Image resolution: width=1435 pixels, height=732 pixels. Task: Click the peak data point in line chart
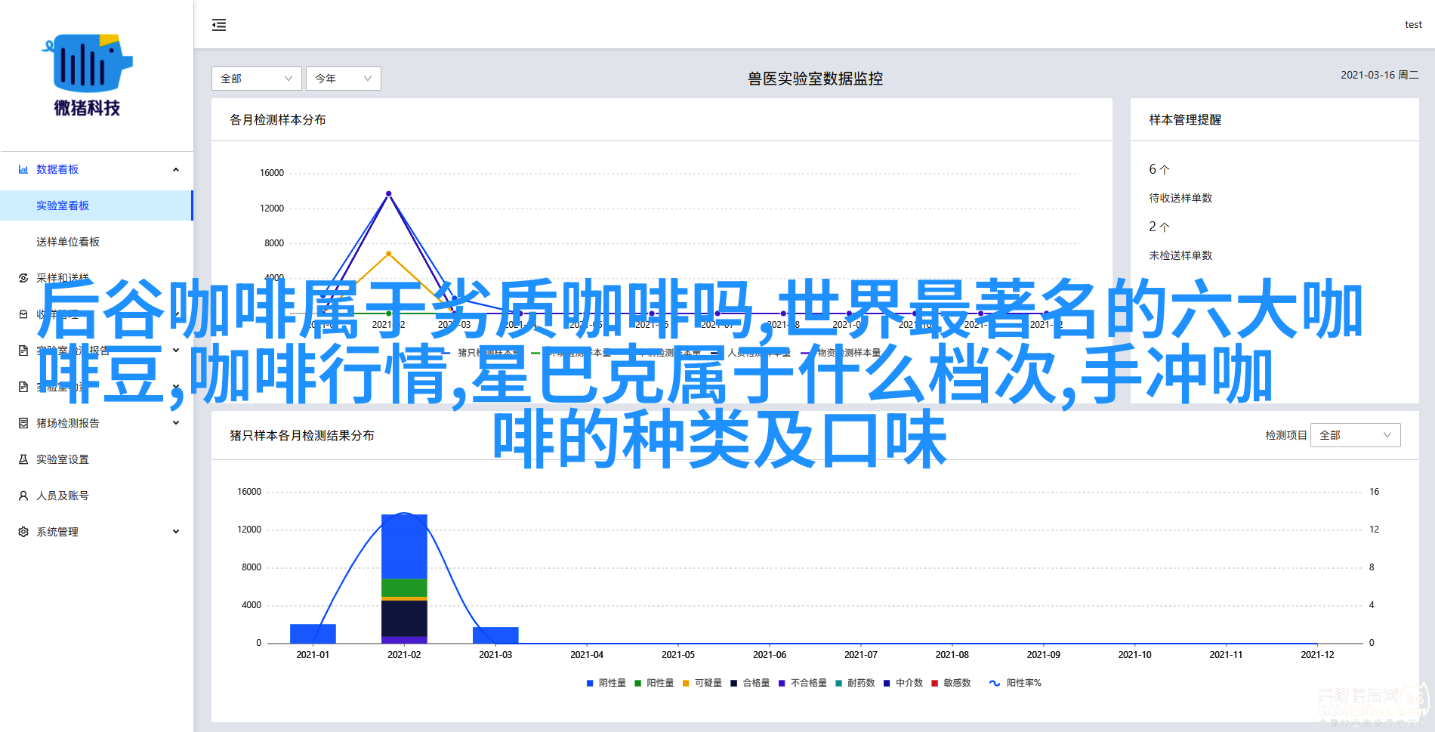click(389, 193)
